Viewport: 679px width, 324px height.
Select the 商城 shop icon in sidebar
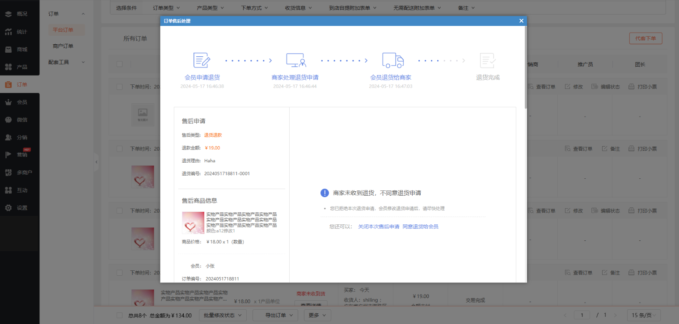click(x=8, y=50)
